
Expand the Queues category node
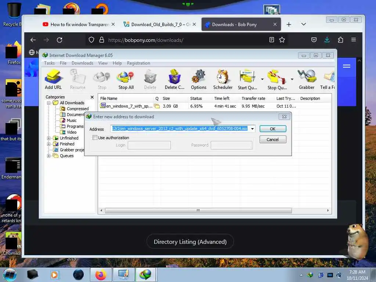[49, 156]
